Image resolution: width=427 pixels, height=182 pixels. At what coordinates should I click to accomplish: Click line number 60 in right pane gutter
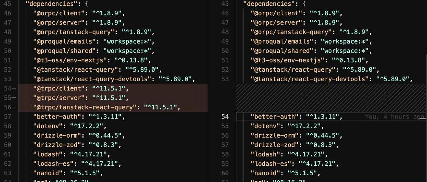point(225,173)
